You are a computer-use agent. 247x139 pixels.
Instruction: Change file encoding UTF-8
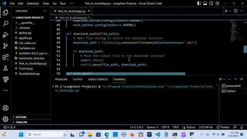(165, 127)
